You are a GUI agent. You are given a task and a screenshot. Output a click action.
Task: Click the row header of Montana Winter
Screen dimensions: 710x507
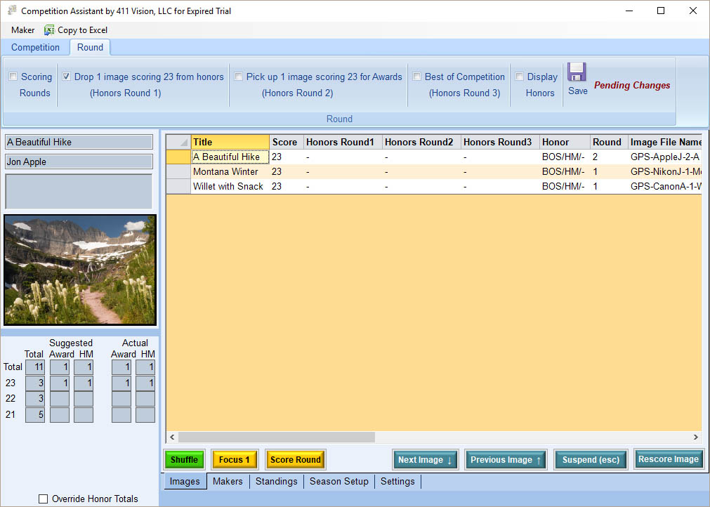coord(178,171)
